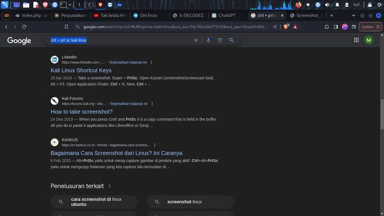The height and width of the screenshot is (216, 384).
Task: Open the Kali dragon applications menu
Action: (x=5, y=4)
